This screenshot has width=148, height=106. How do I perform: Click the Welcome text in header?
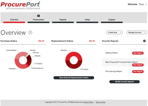click(132, 4)
